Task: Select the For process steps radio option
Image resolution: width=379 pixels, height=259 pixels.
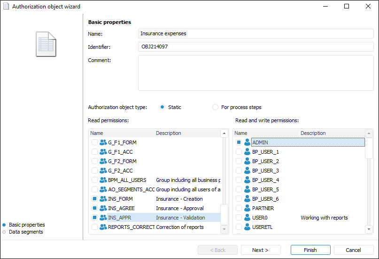Action: coord(216,107)
